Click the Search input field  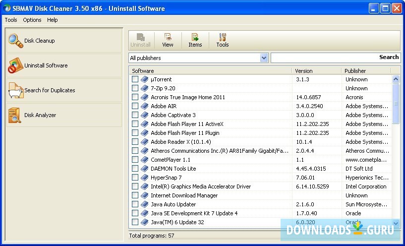(336, 58)
